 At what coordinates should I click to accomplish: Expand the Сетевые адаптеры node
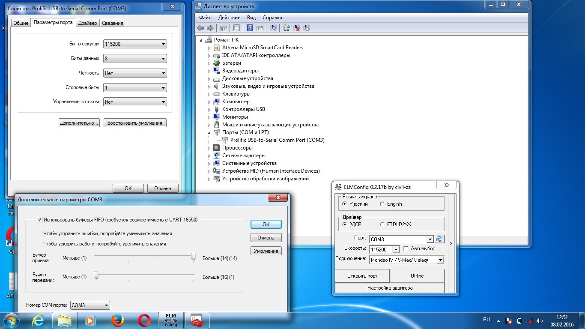click(x=209, y=156)
